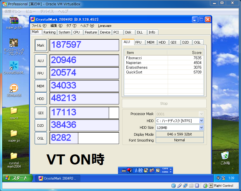The image size is (241, 191).
Task: Open the Language menu
Action: 105,26
